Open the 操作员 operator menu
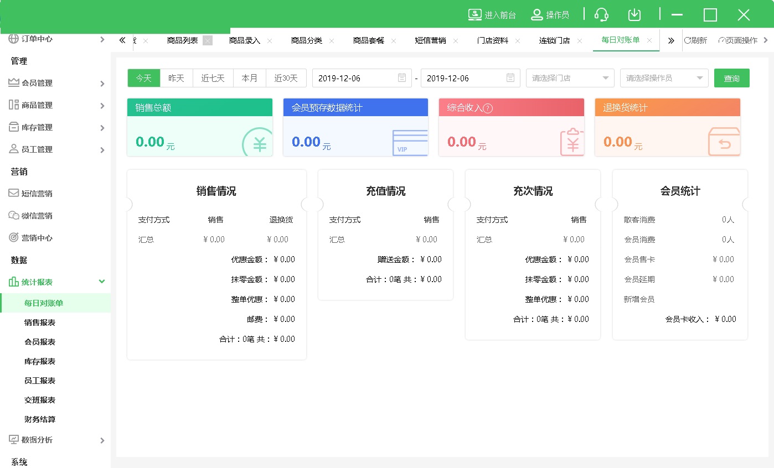 click(x=550, y=15)
